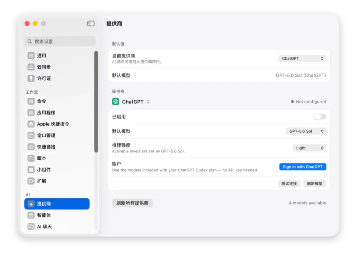This screenshot has width=357, height=258.
Task: Click the sidebar vertical scrollbar
Action: point(96,102)
